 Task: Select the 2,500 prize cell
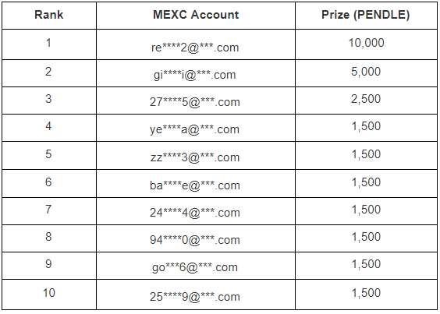coord(366,99)
